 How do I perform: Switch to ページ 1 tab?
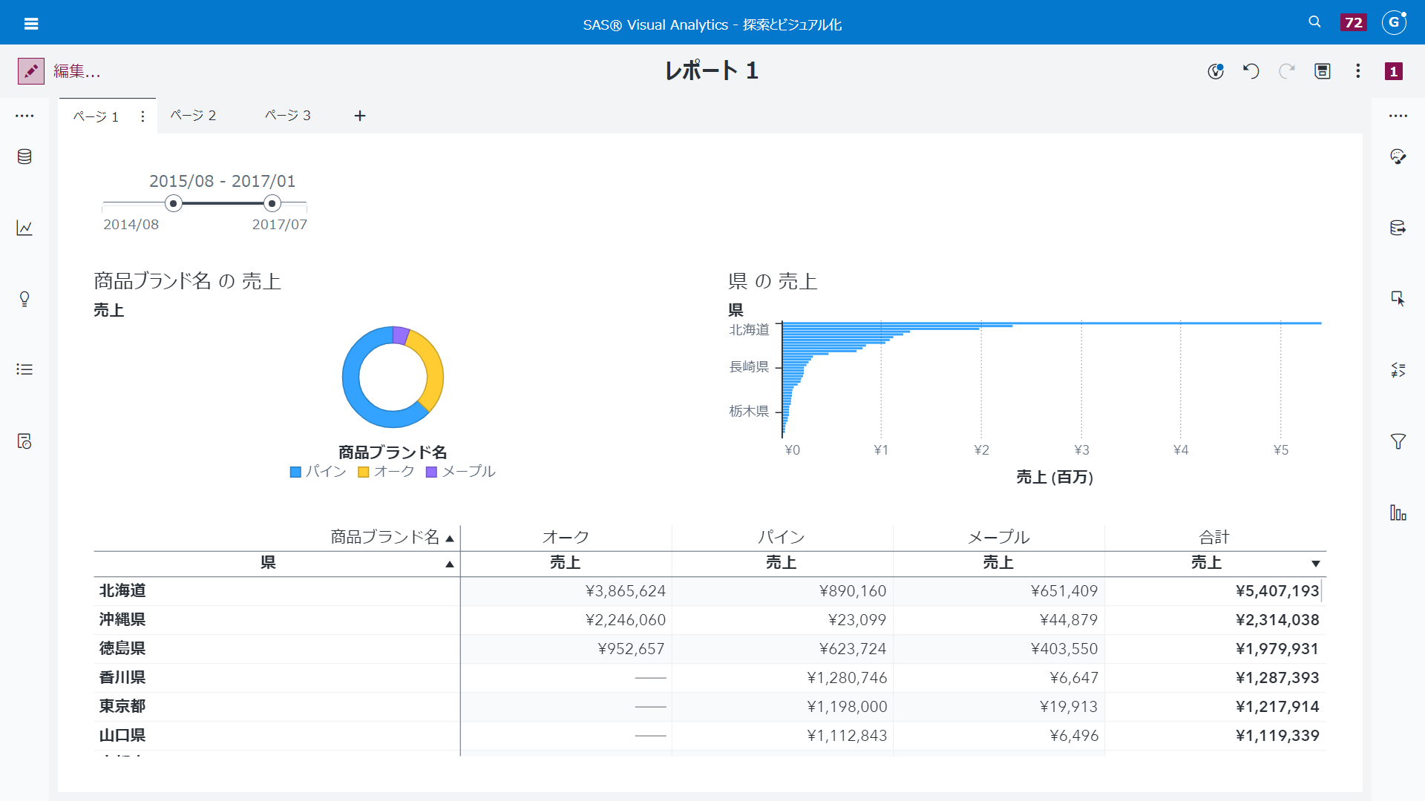coord(96,116)
